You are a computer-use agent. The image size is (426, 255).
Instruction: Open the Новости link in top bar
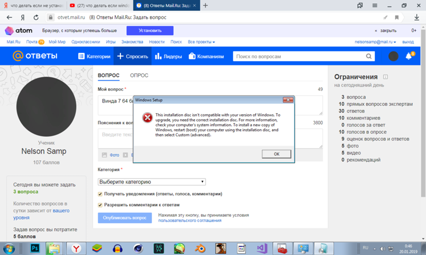tap(157, 42)
